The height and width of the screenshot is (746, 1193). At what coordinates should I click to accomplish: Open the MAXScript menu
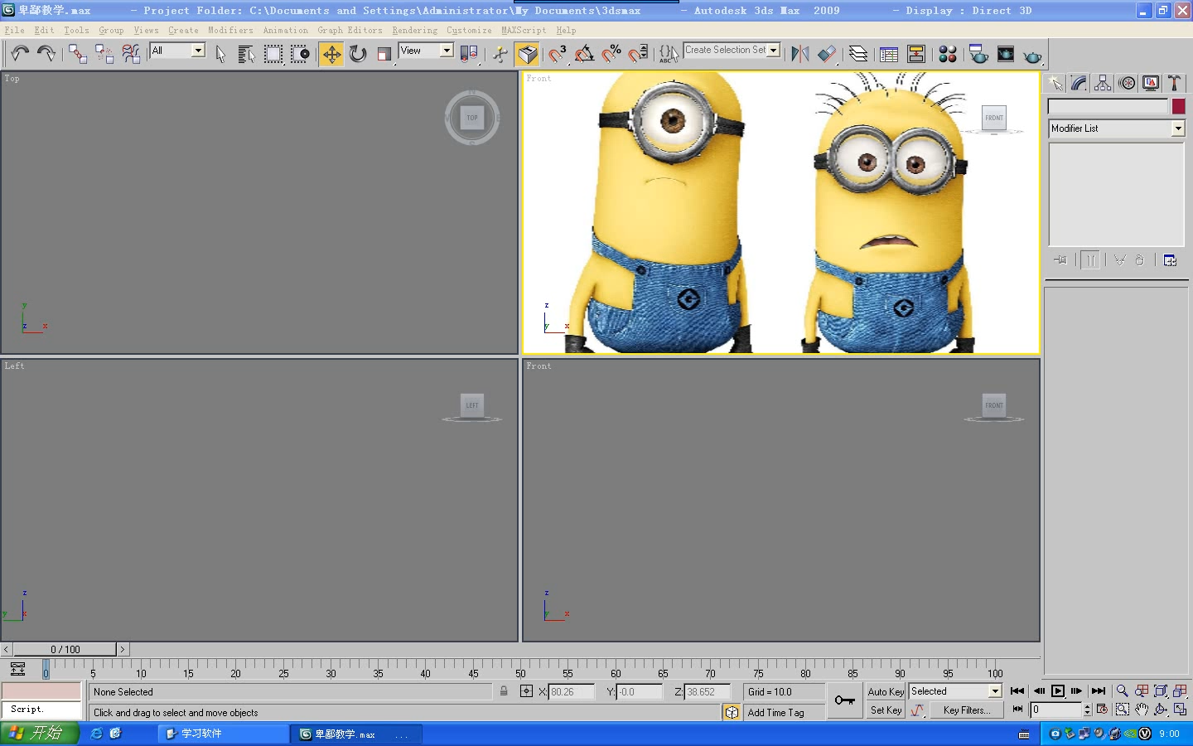[524, 30]
